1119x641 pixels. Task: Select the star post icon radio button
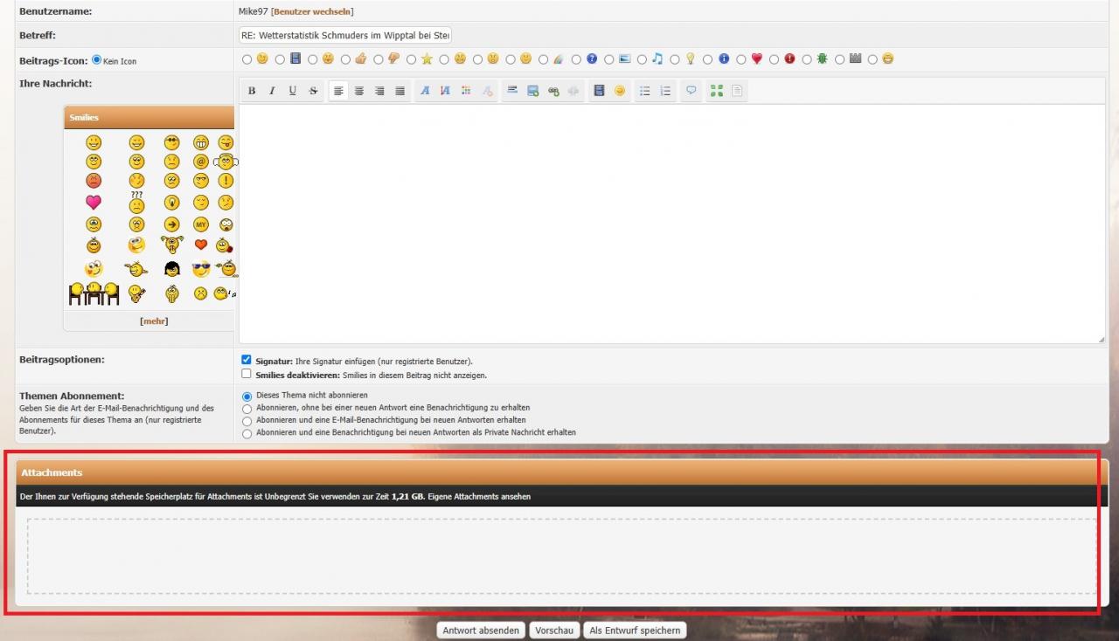click(413, 59)
